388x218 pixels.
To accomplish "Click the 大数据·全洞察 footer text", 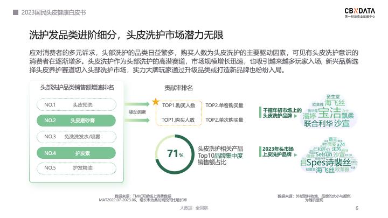I will (x=194, y=208).
